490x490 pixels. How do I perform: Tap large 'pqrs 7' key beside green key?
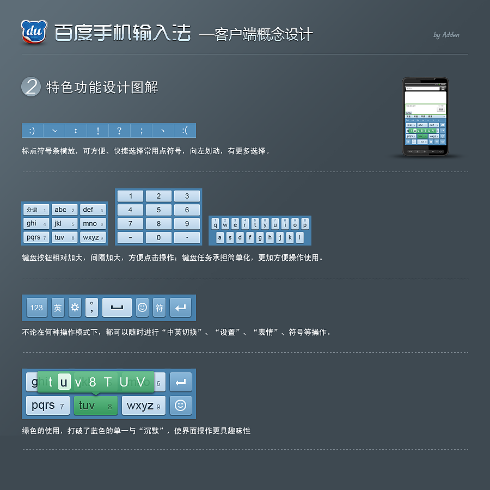[48, 405]
